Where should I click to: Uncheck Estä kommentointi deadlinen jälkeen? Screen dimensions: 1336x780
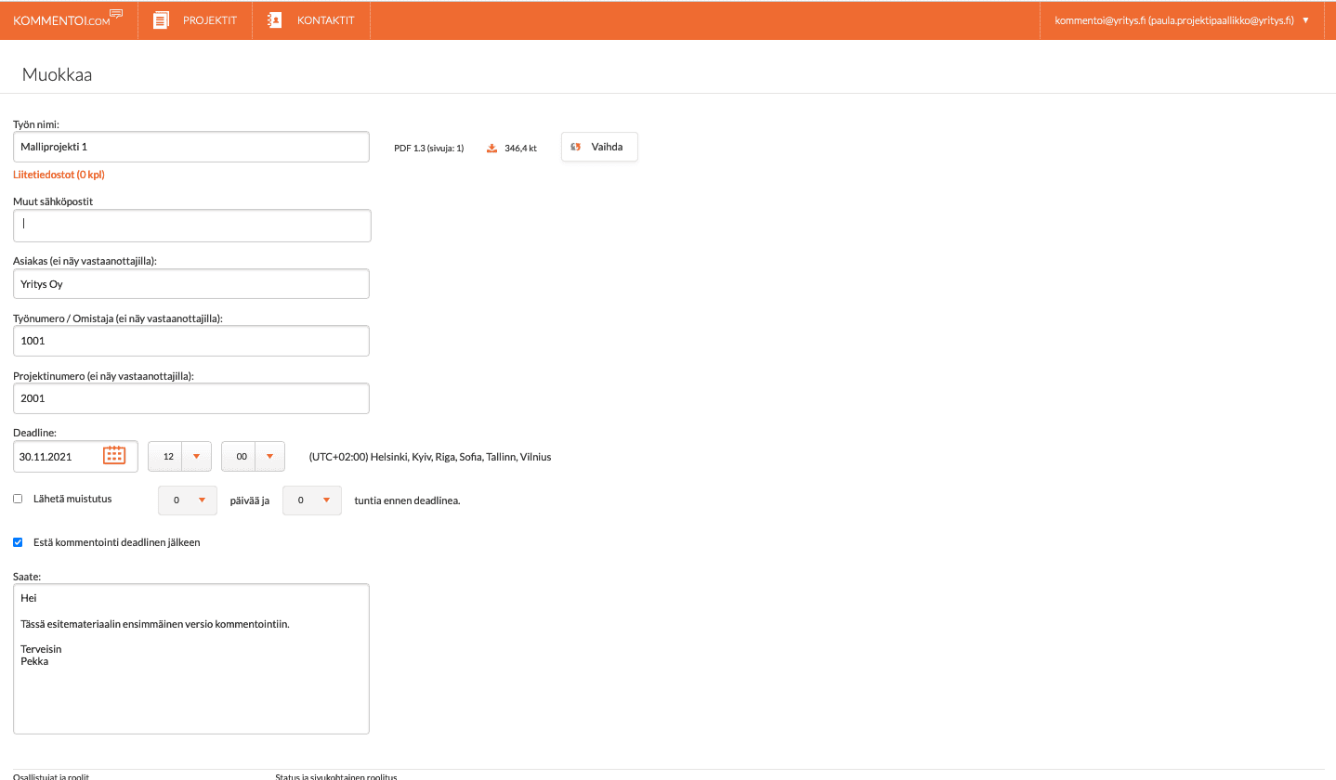point(18,542)
